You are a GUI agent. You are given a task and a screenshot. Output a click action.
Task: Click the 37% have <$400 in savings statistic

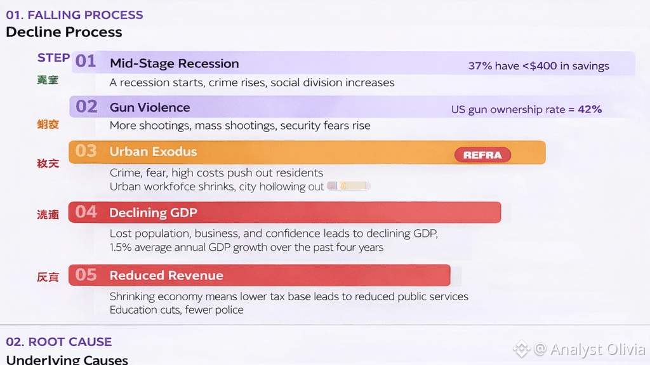538,65
